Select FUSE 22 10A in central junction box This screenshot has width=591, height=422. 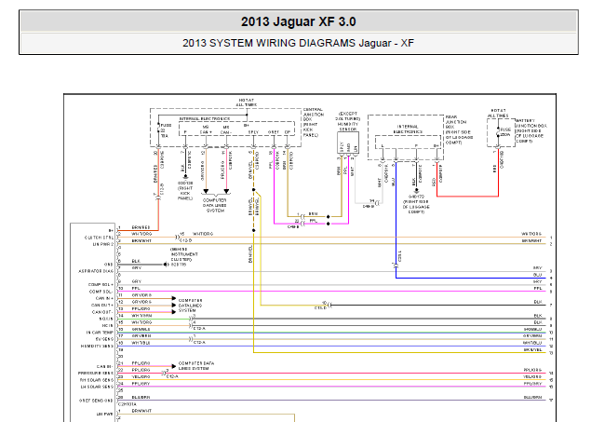click(x=166, y=130)
